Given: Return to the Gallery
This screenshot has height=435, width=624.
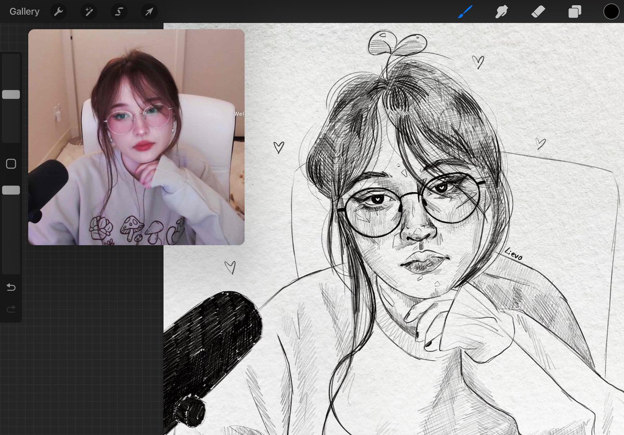Looking at the screenshot, I should (24, 11).
